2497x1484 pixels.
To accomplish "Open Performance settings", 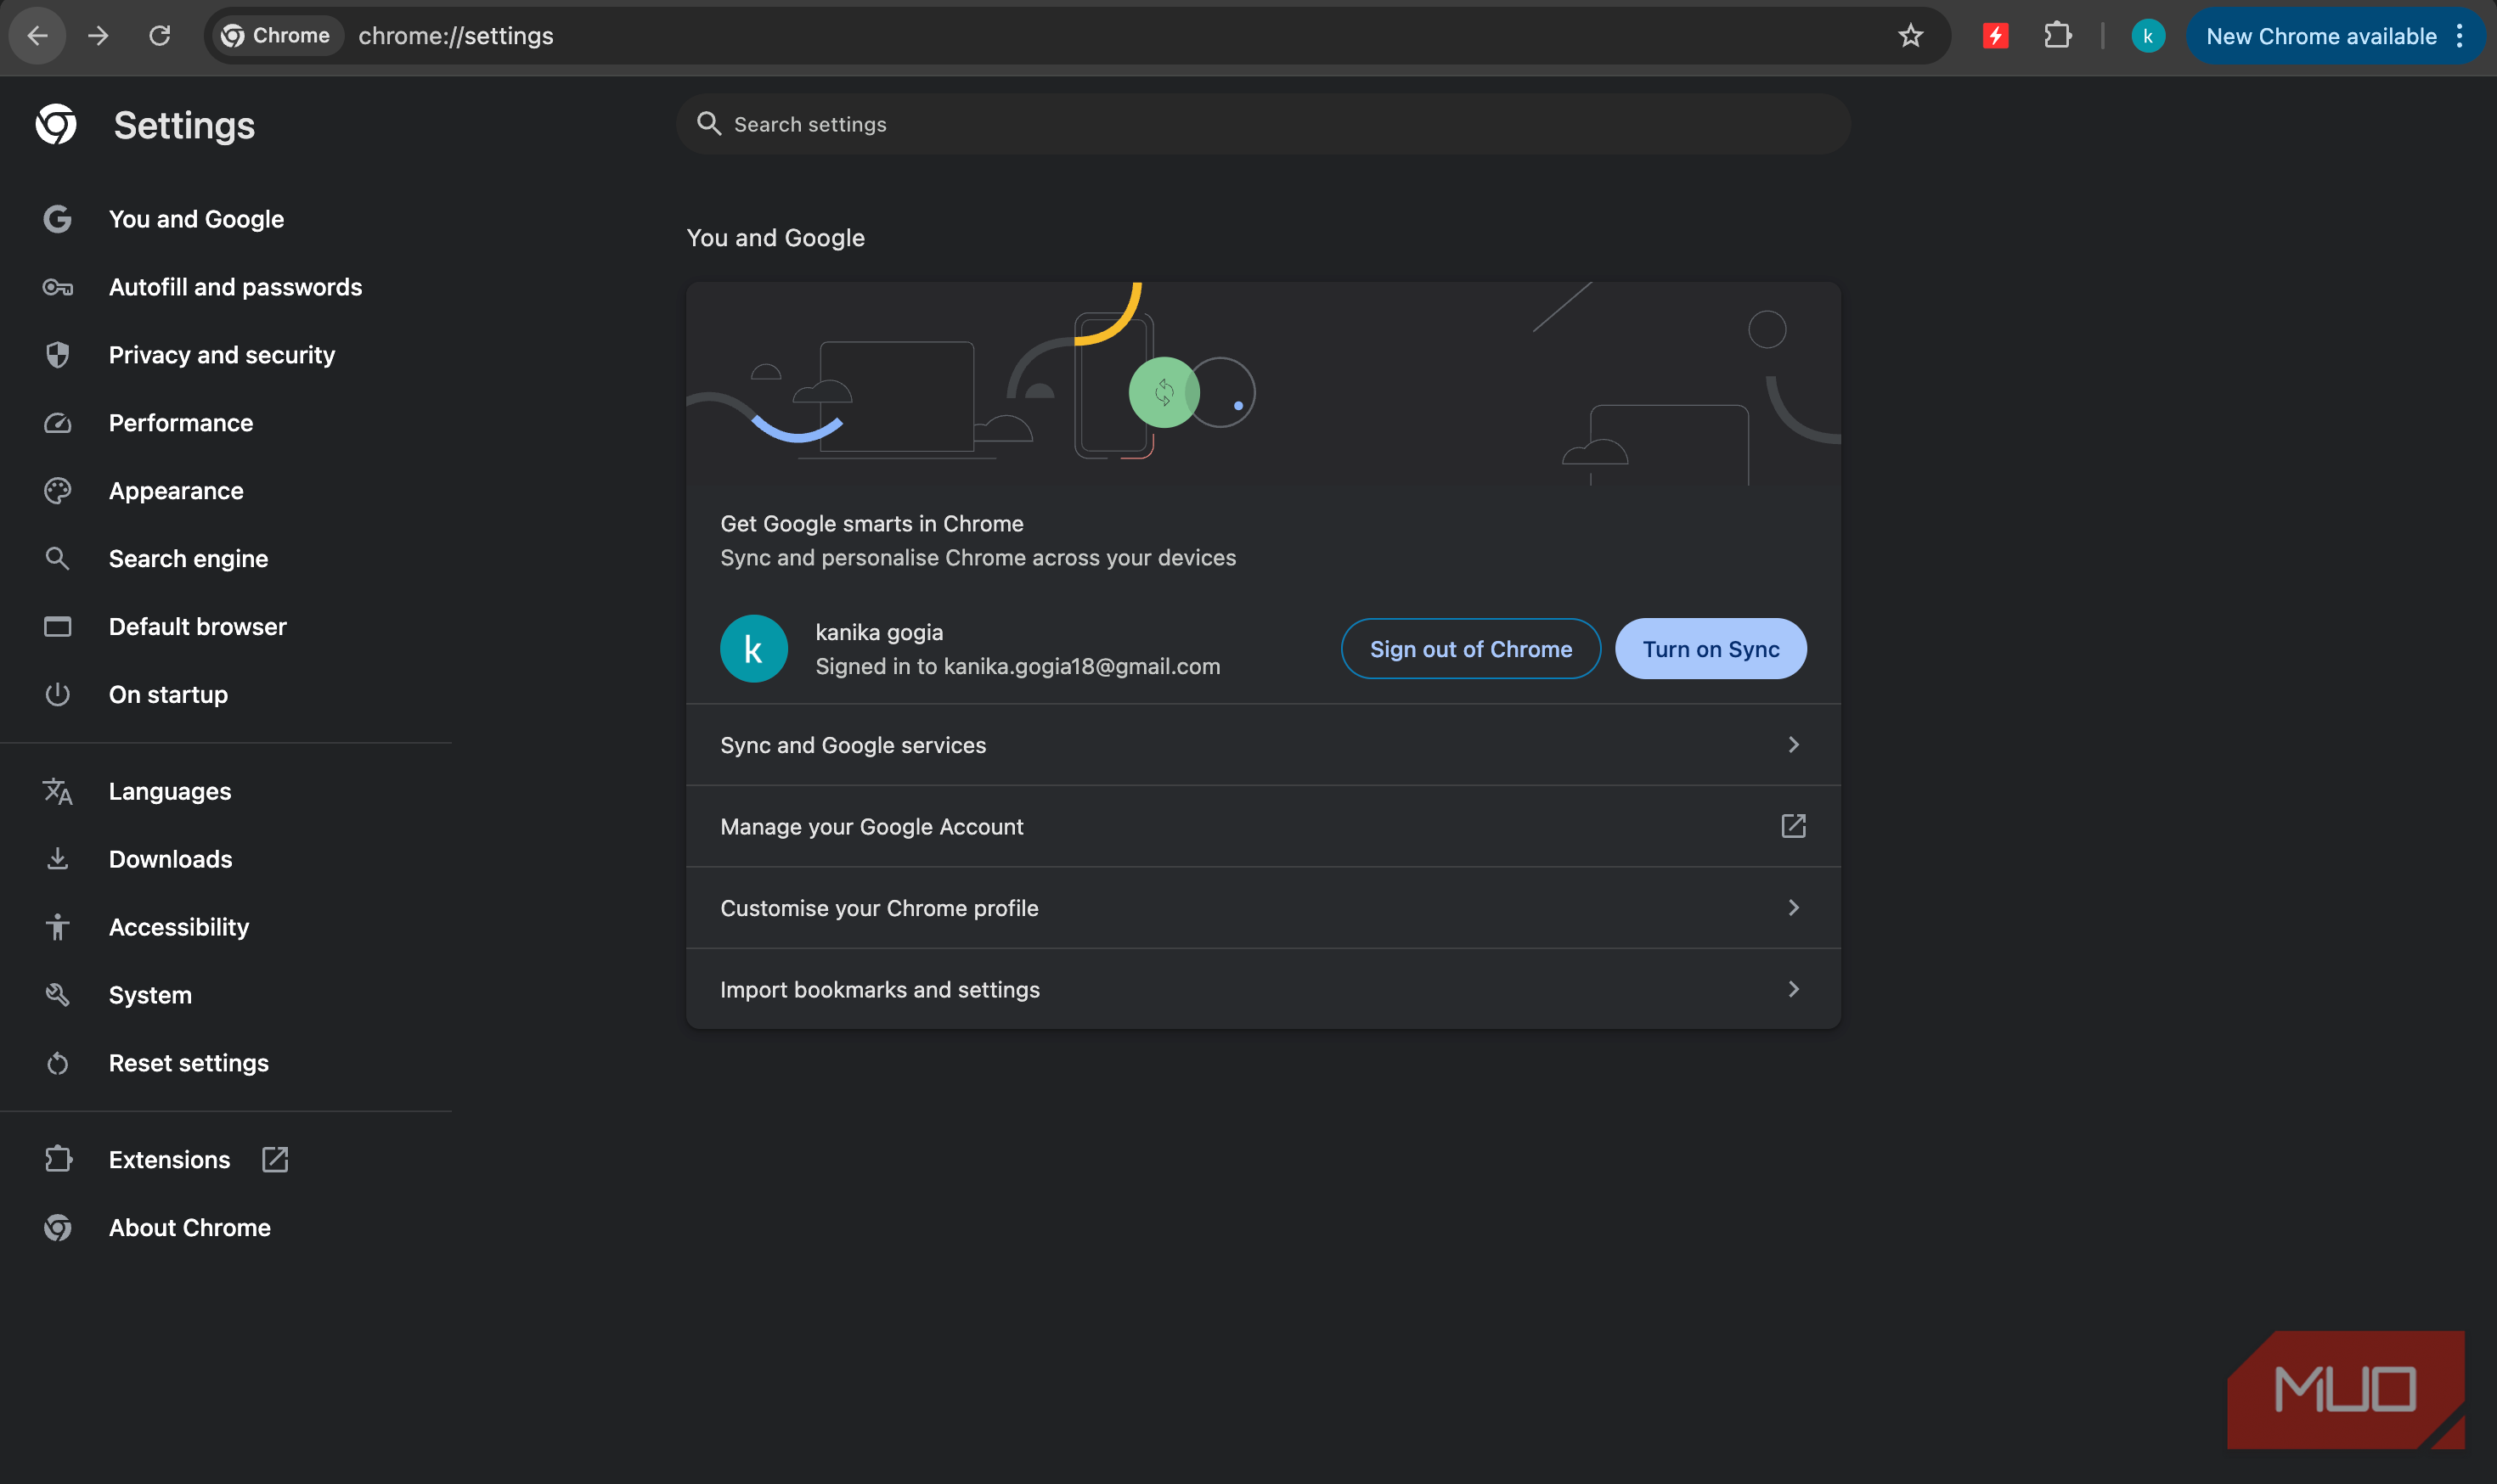I will tap(180, 423).
